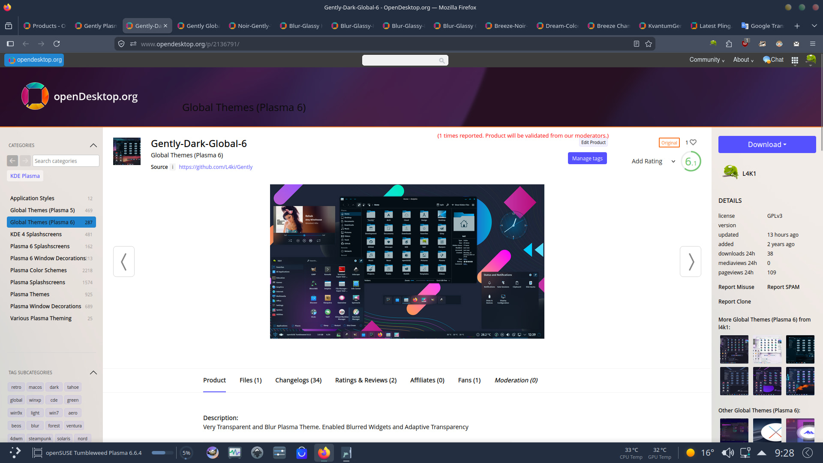This screenshot has width=823, height=463.
Task: Toggle the dark tag filter
Action: (x=54, y=387)
